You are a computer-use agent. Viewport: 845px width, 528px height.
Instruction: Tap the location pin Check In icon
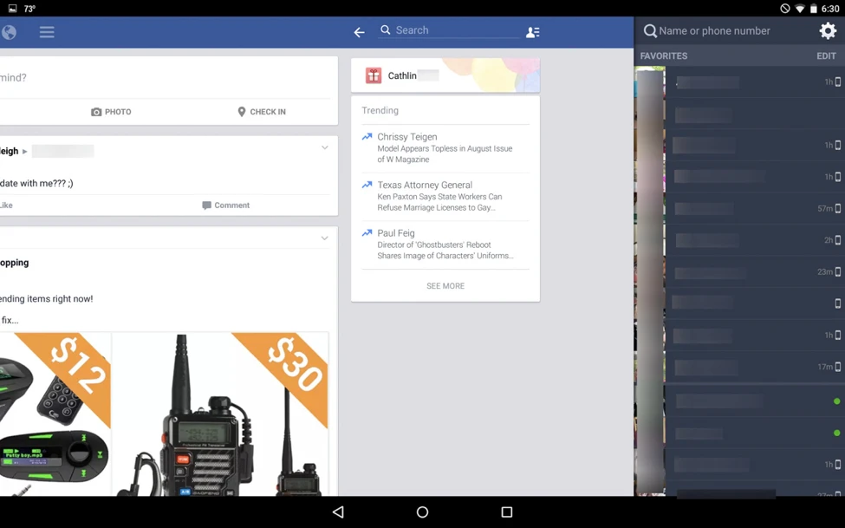coord(240,111)
